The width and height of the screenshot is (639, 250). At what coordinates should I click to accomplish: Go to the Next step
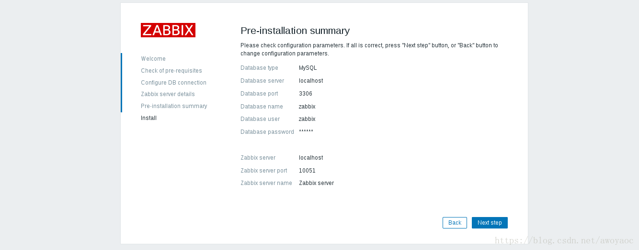pyautogui.click(x=490, y=223)
